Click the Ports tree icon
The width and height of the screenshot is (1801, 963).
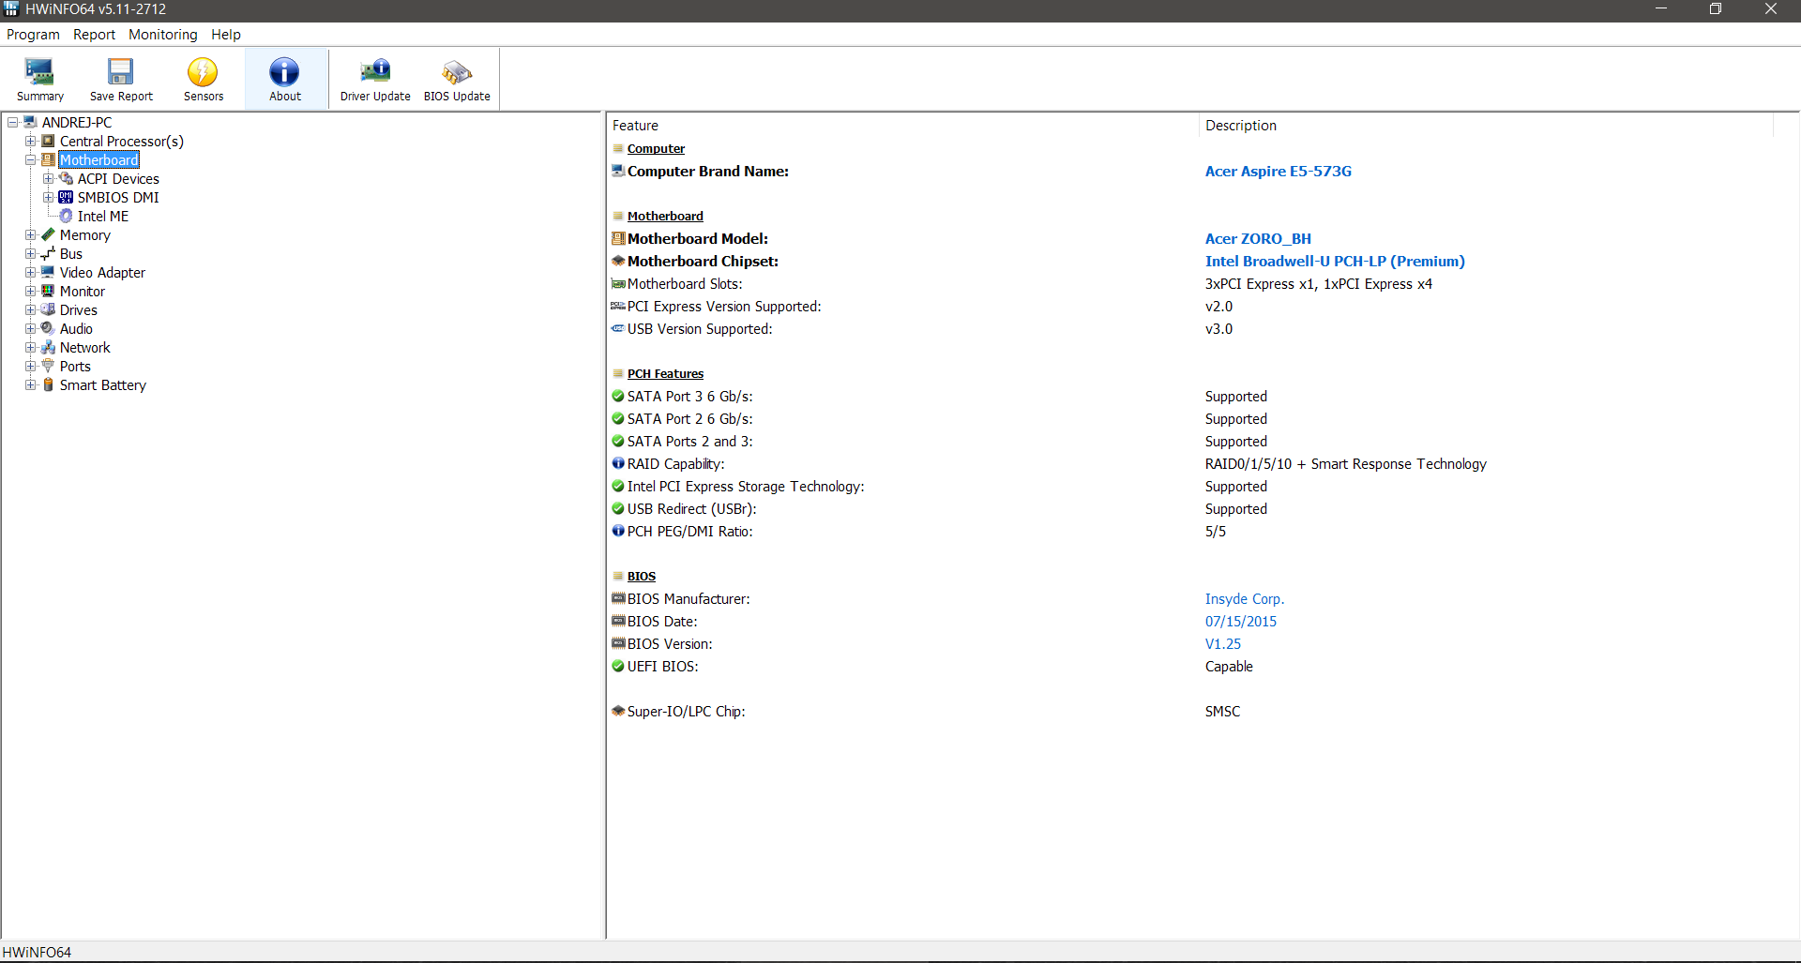pos(48,366)
